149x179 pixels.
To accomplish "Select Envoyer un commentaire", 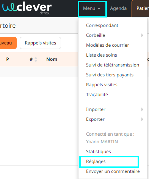I will tap(113, 171).
